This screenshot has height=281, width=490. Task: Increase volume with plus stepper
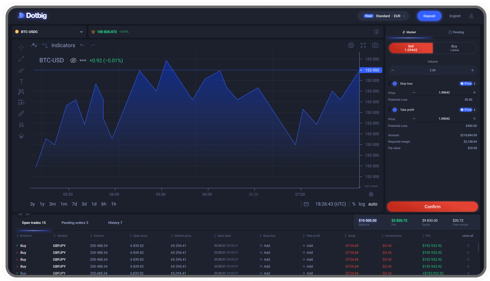click(x=472, y=70)
